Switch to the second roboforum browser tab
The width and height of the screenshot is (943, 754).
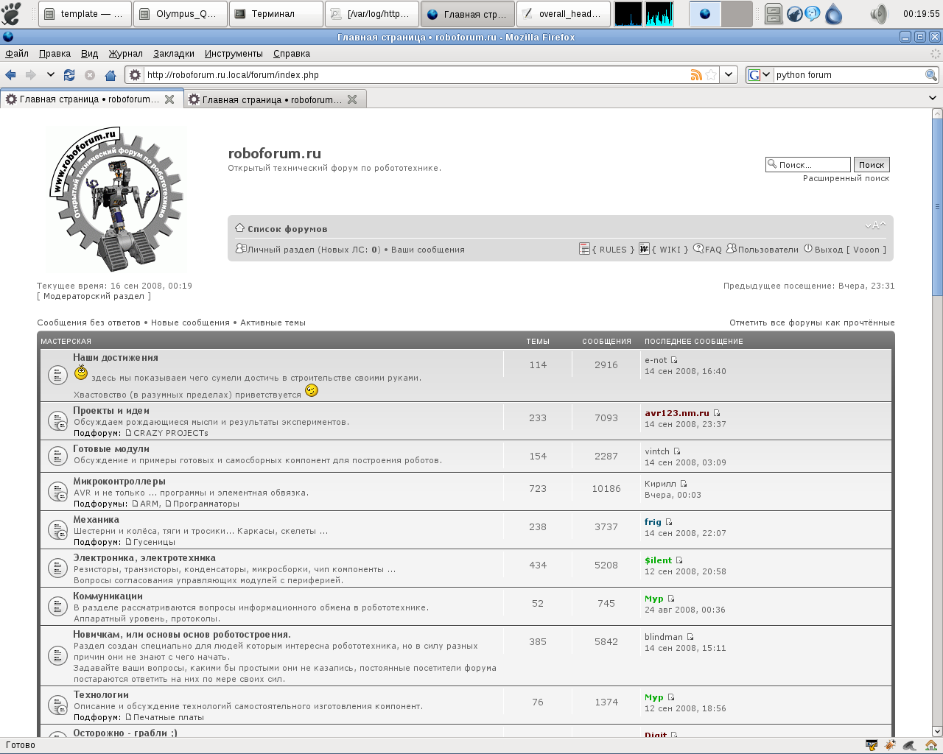(271, 99)
